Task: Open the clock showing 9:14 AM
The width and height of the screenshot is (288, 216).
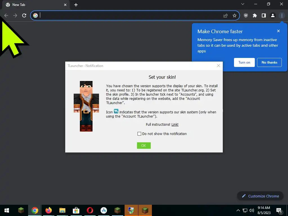Action: [264, 210]
